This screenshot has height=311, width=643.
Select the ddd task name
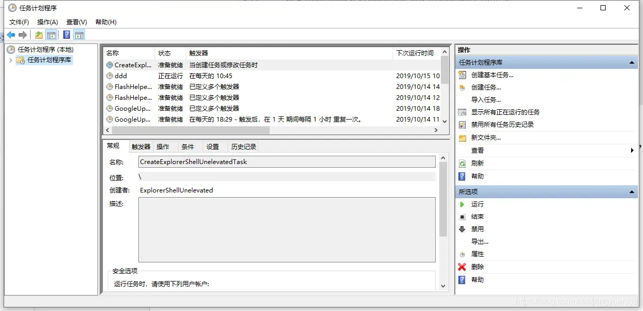coord(121,76)
